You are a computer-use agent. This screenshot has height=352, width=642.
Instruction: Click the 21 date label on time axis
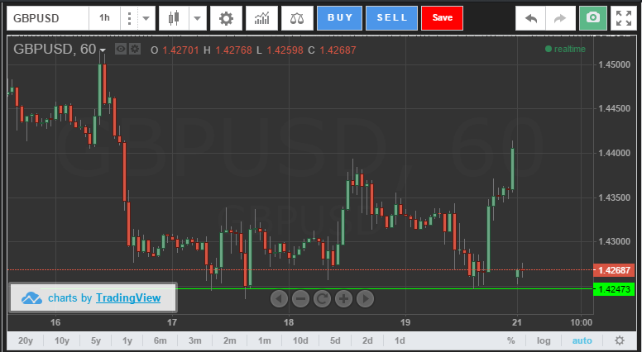click(517, 322)
